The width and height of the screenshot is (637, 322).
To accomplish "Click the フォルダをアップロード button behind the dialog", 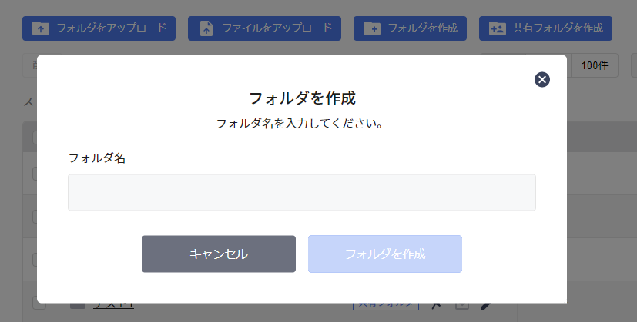I will coord(99,28).
